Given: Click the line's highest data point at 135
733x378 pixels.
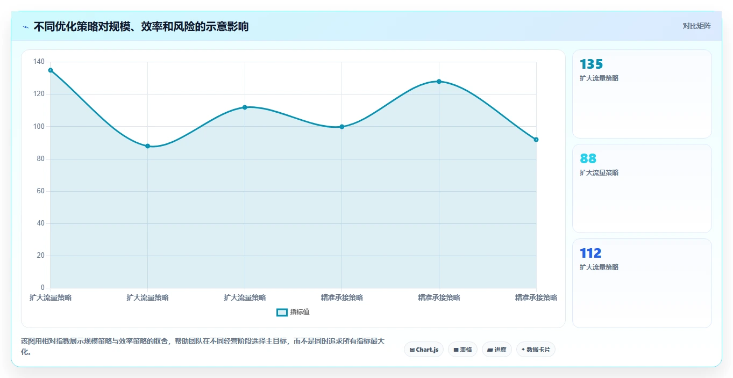Looking at the screenshot, I should tap(51, 70).
